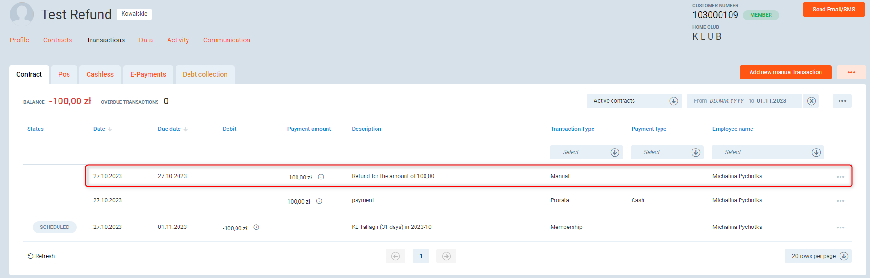Change the 20 rows per page setting
870x278 pixels.
tap(818, 256)
